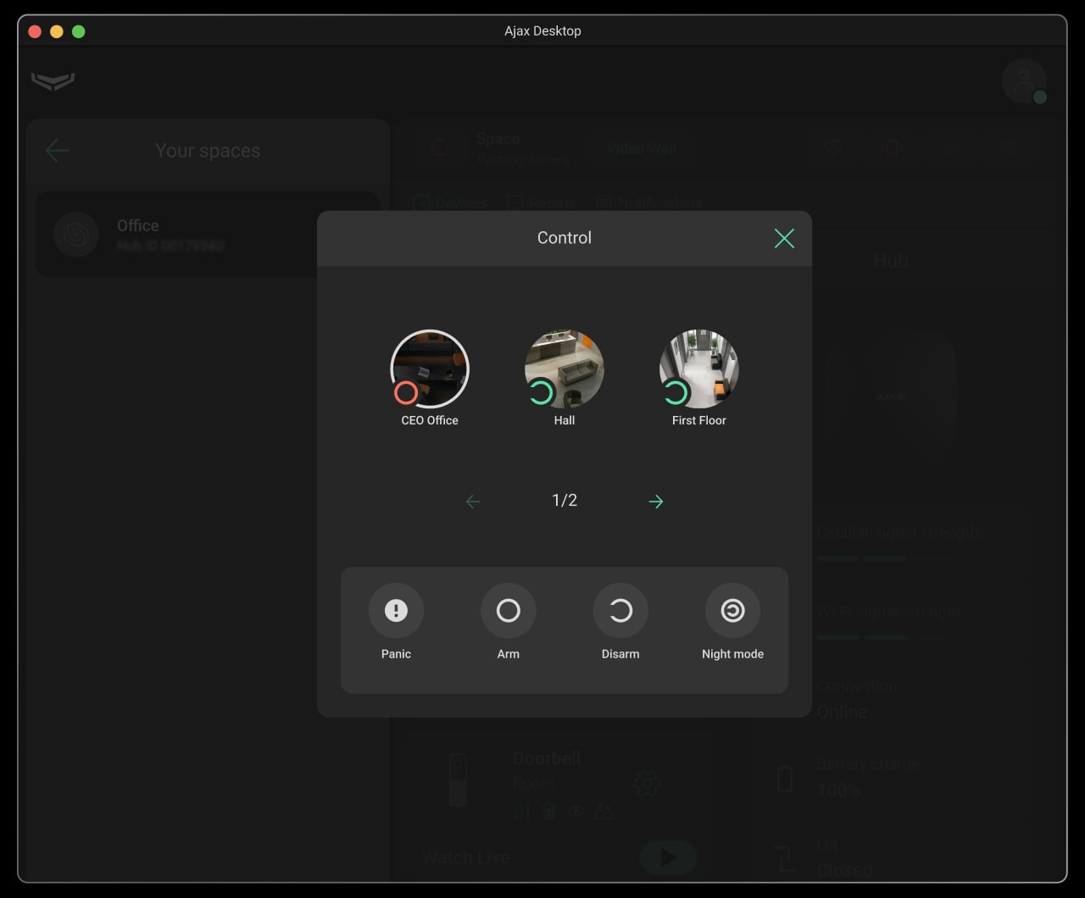This screenshot has height=898, width=1085.
Task: Open the user profile avatar
Action: point(1023,81)
